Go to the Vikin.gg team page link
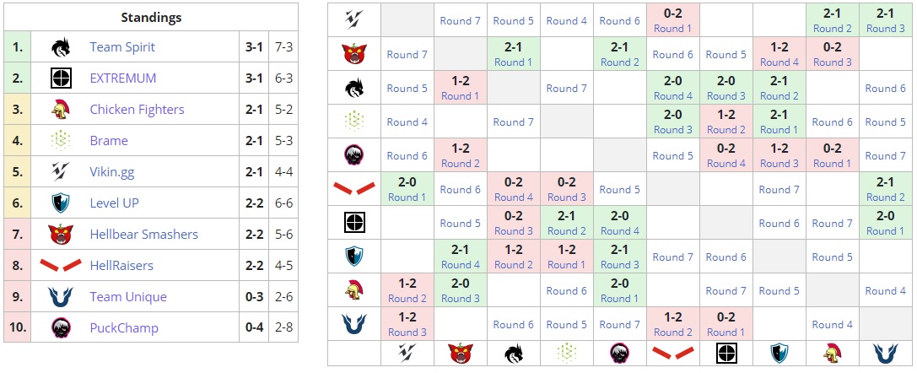 pyautogui.click(x=112, y=172)
